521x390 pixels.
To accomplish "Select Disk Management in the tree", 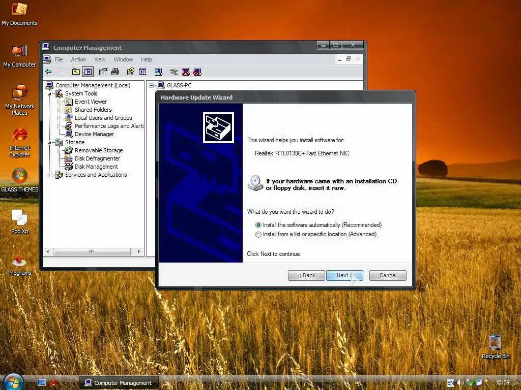I will (x=96, y=167).
